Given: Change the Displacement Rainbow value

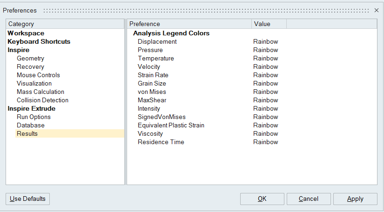Looking at the screenshot, I should coord(265,42).
